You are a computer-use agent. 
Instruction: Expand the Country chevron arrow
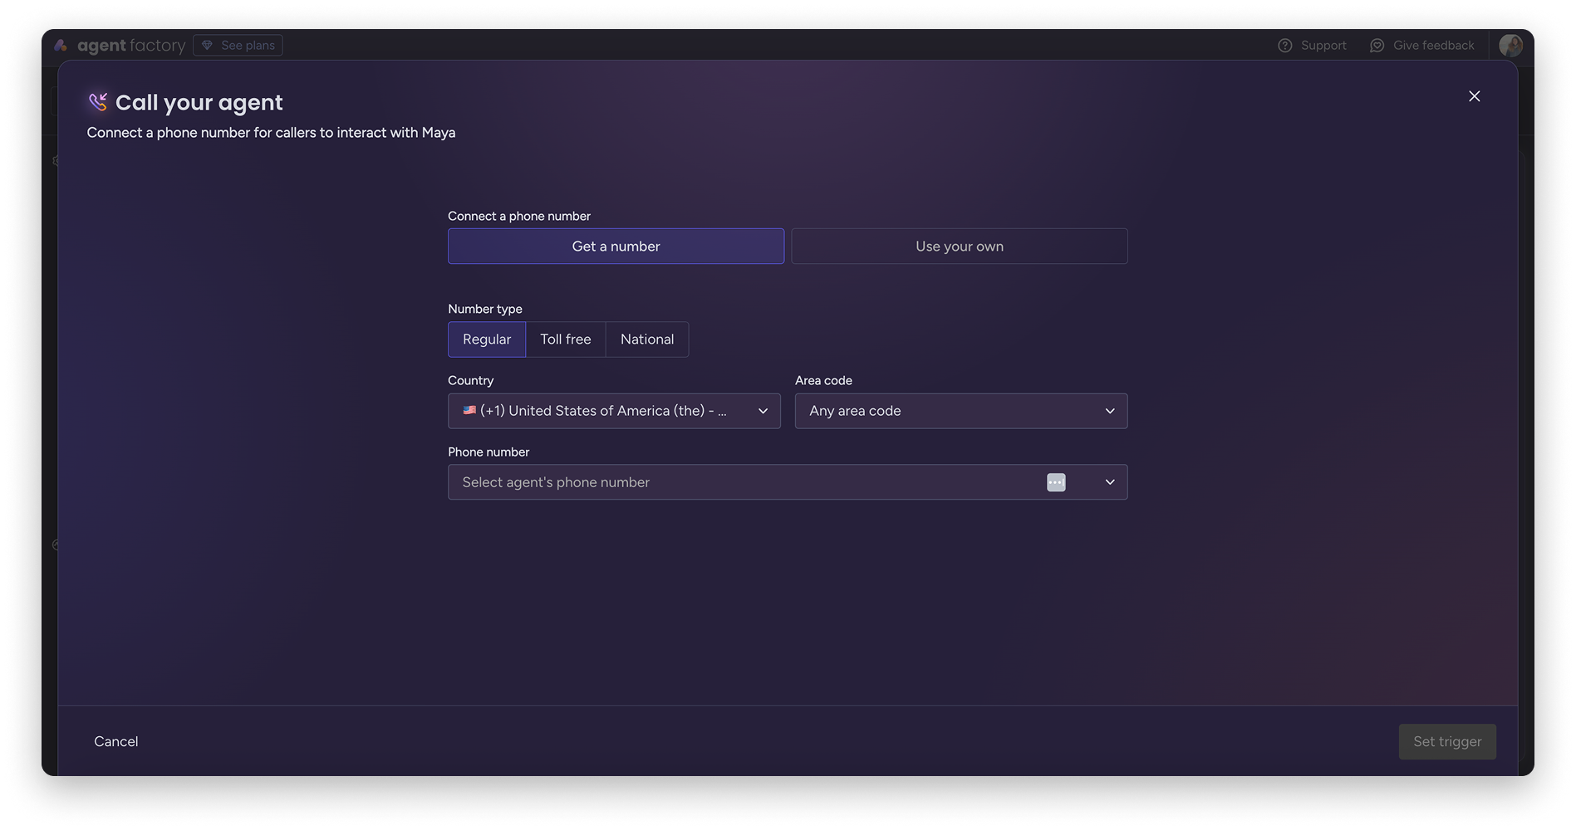coord(763,411)
